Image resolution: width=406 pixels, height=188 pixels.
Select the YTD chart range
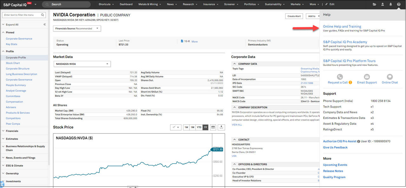(x=199, y=127)
